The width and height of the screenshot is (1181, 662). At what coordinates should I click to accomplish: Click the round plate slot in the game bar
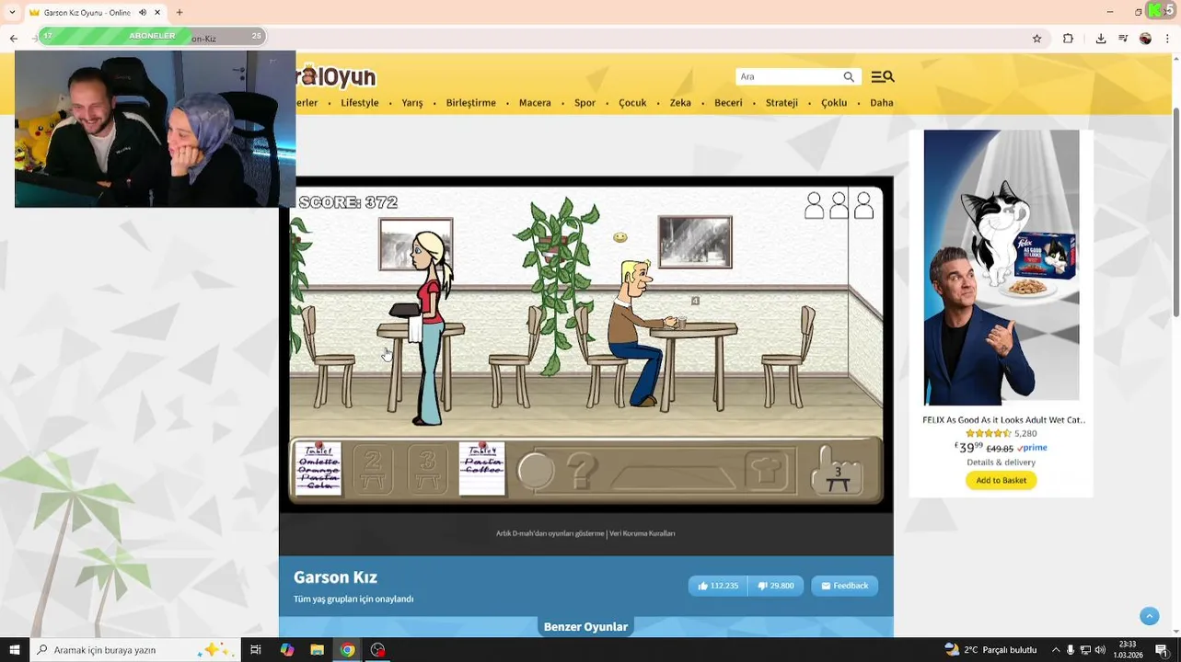pos(536,471)
